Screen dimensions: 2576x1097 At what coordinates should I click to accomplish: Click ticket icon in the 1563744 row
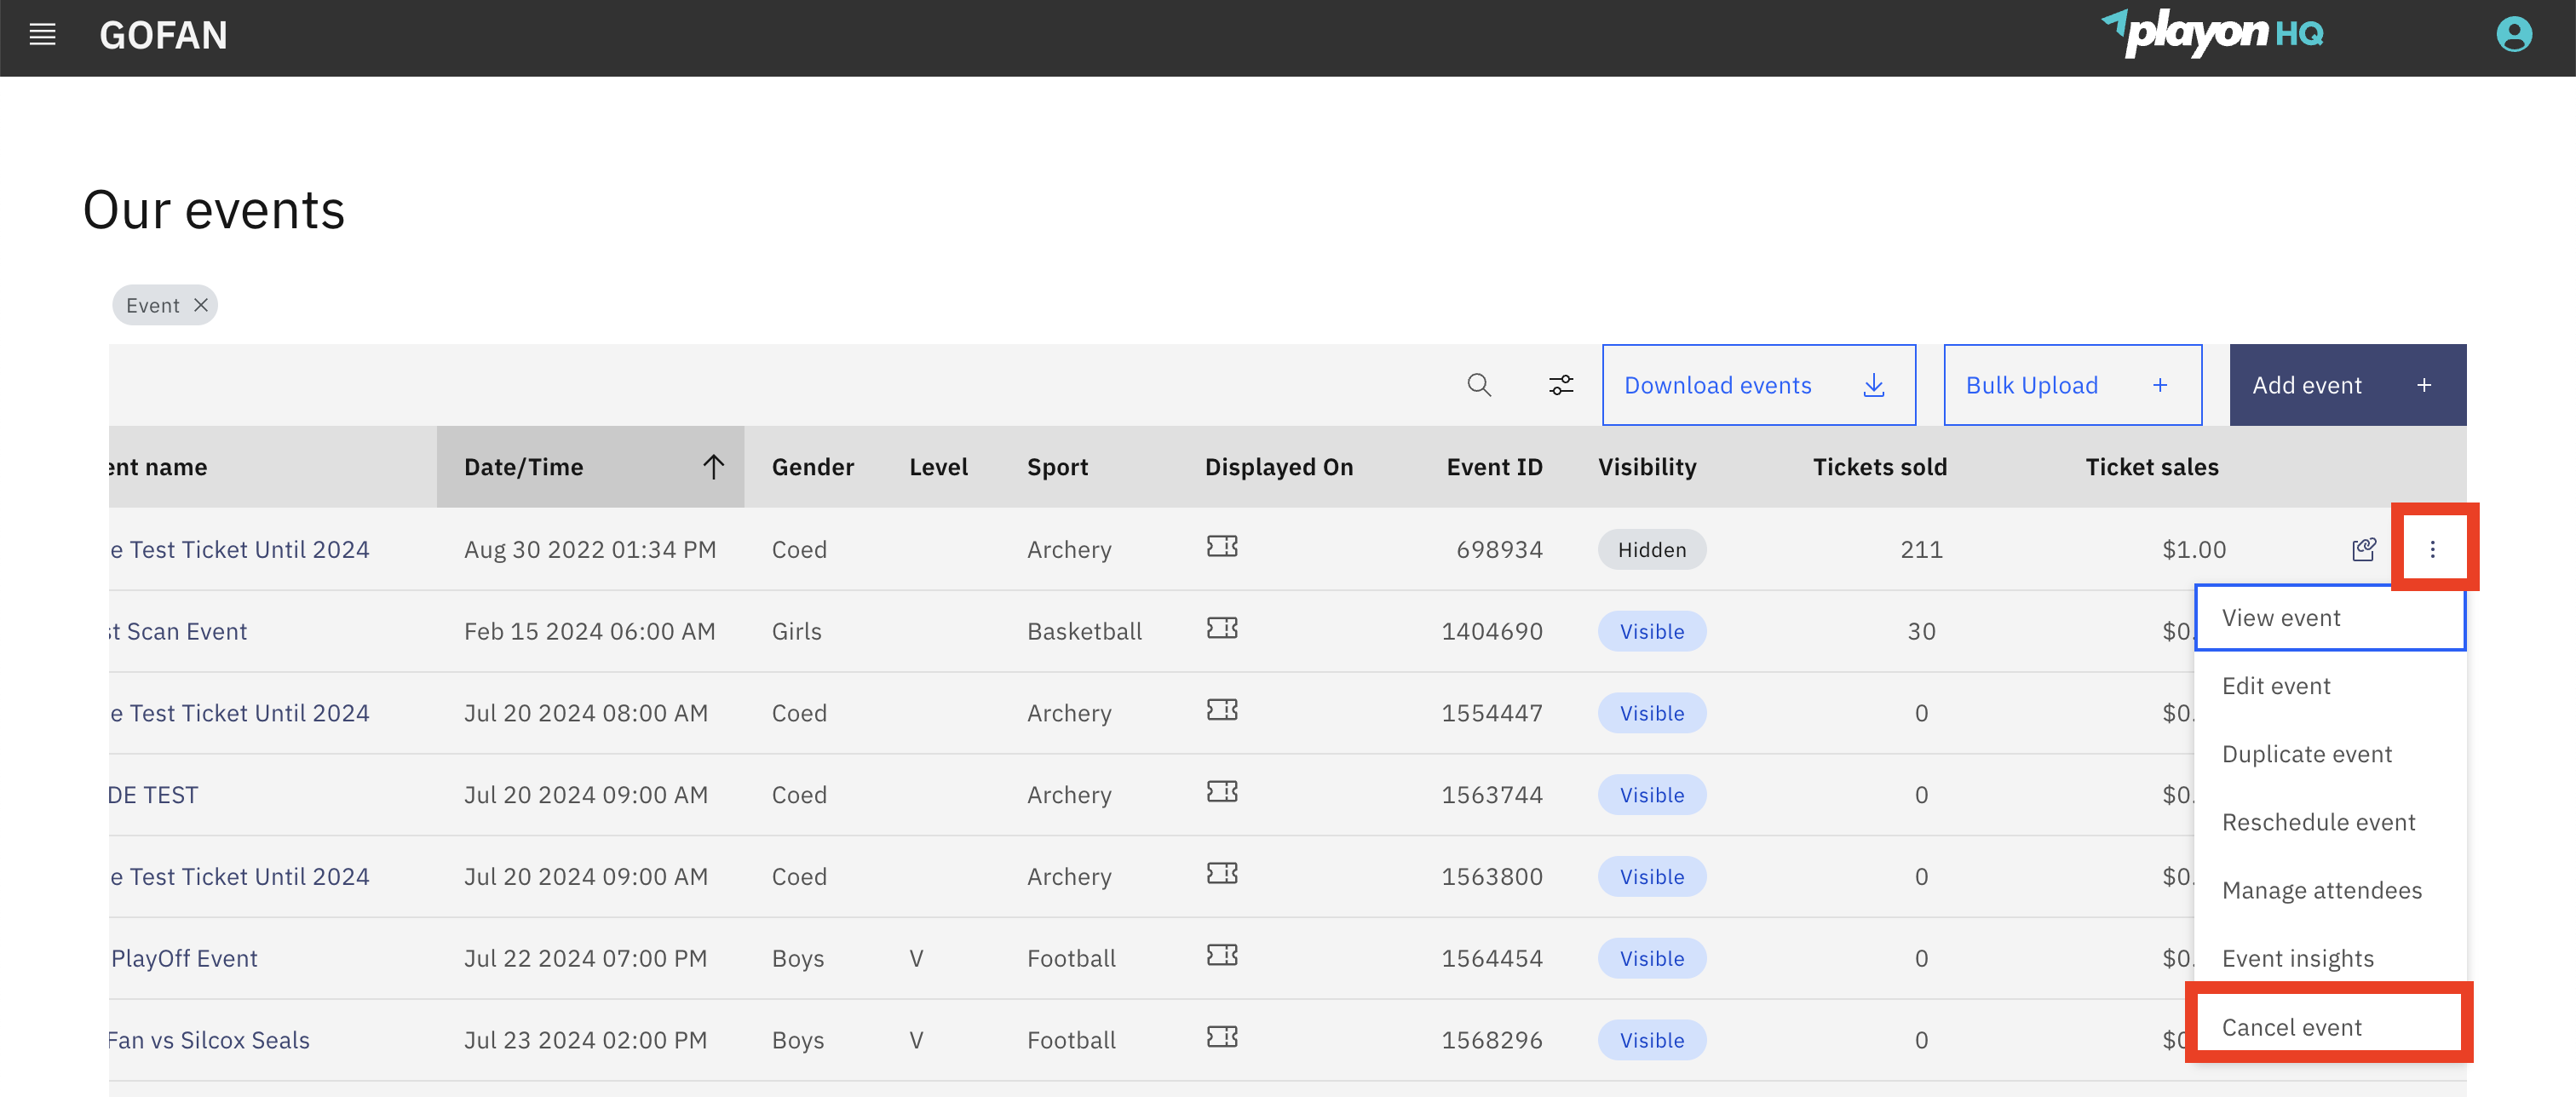point(1222,792)
